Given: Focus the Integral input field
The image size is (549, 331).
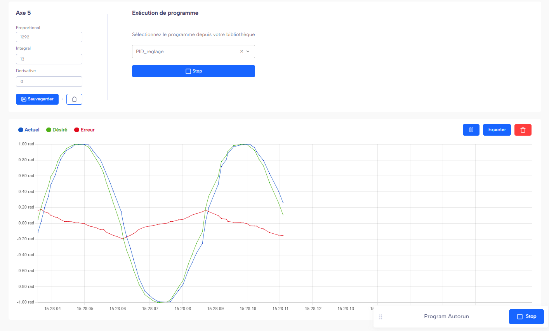Looking at the screenshot, I should [x=49, y=59].
